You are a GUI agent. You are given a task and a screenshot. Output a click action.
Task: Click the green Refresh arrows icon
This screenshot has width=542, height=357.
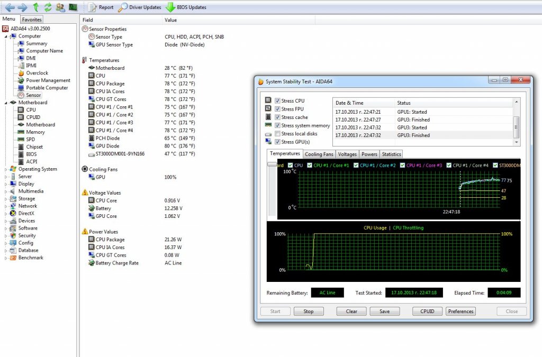click(48, 7)
